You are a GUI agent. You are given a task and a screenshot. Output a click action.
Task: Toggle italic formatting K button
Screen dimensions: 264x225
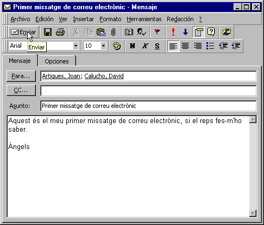[x=145, y=46]
